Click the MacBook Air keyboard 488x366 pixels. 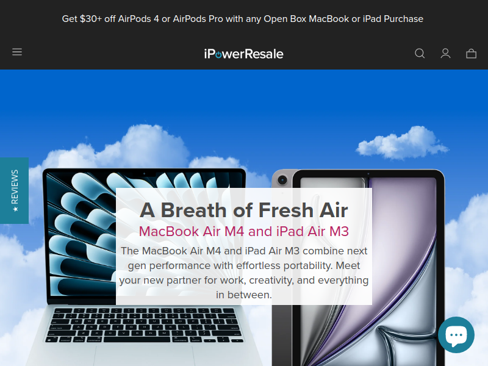[145, 325]
